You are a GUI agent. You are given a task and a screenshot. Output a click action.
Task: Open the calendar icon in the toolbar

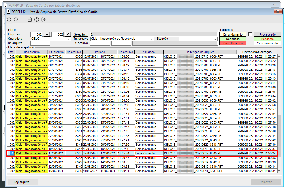pos(30,20)
